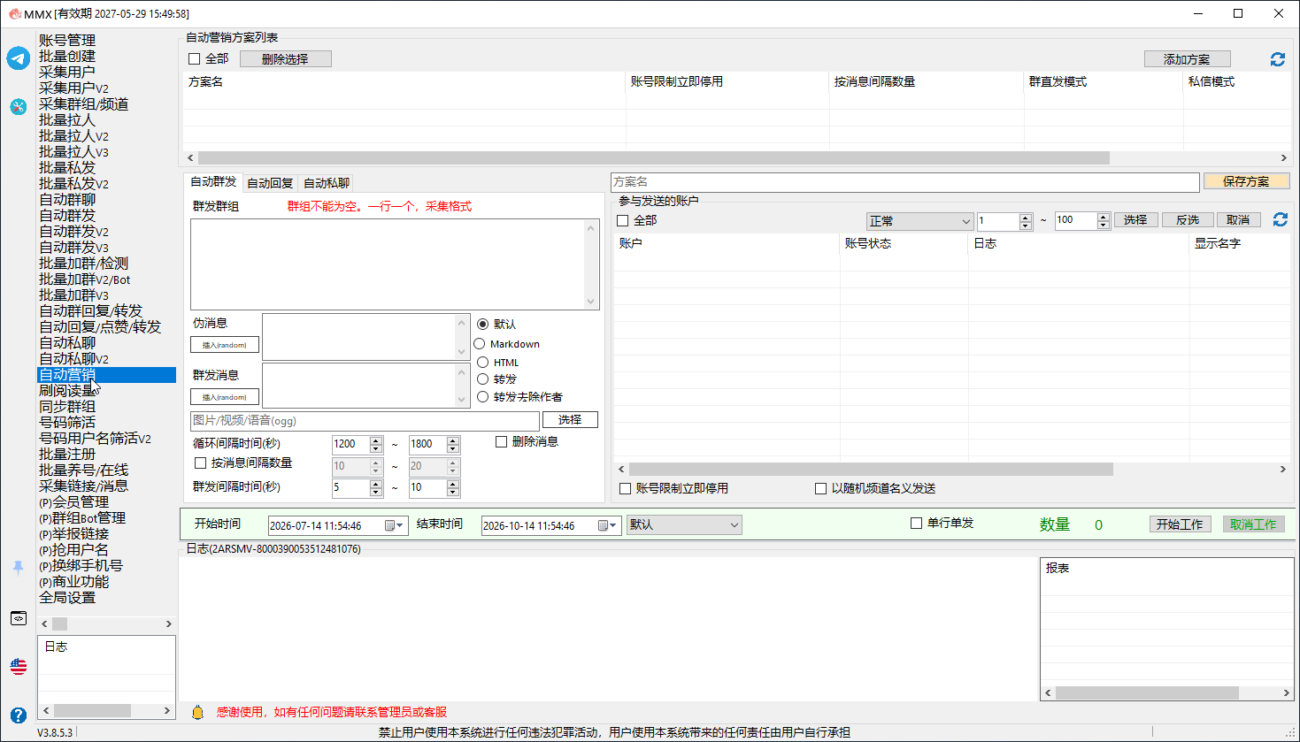The height and width of the screenshot is (742, 1300).
Task: Switch to 自动回复 tab
Action: tap(270, 183)
